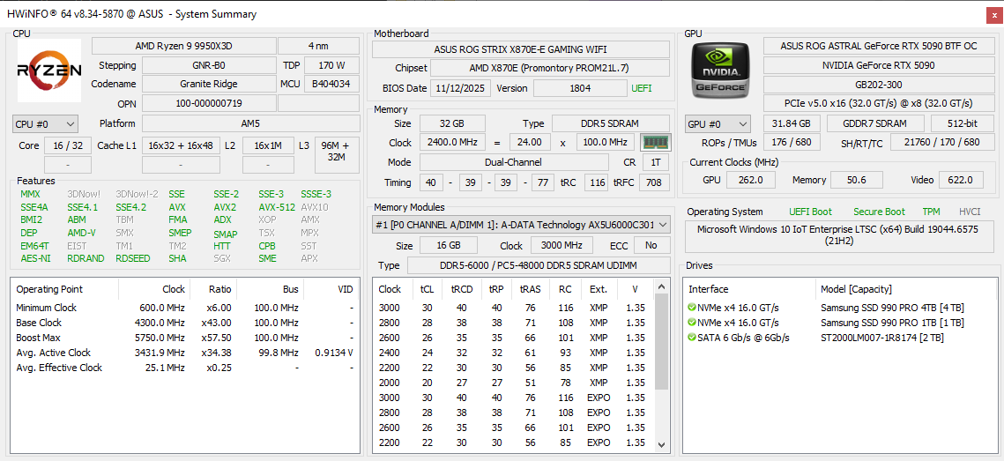
Task: Click the B404034 MCU field
Action: (331, 84)
